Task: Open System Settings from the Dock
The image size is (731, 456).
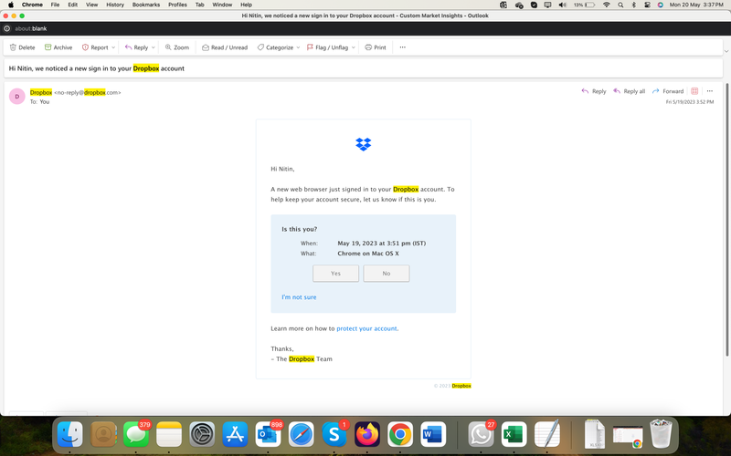Action: 202,434
